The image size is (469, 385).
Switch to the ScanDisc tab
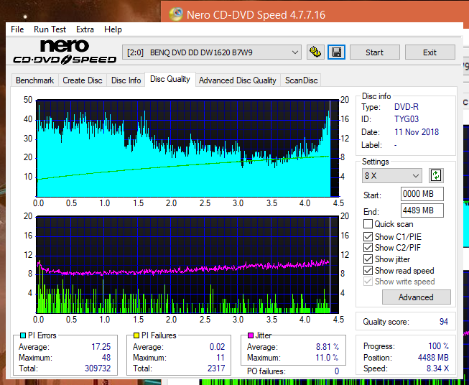point(301,80)
